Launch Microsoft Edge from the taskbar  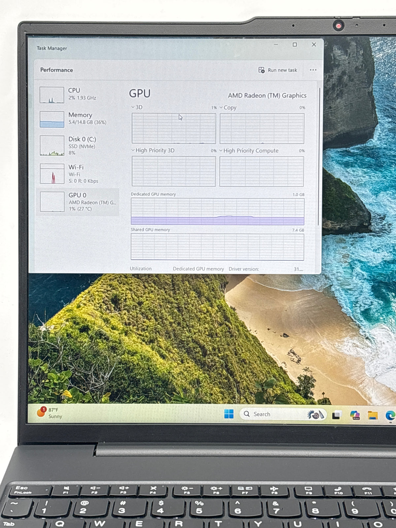pyautogui.click(x=390, y=415)
